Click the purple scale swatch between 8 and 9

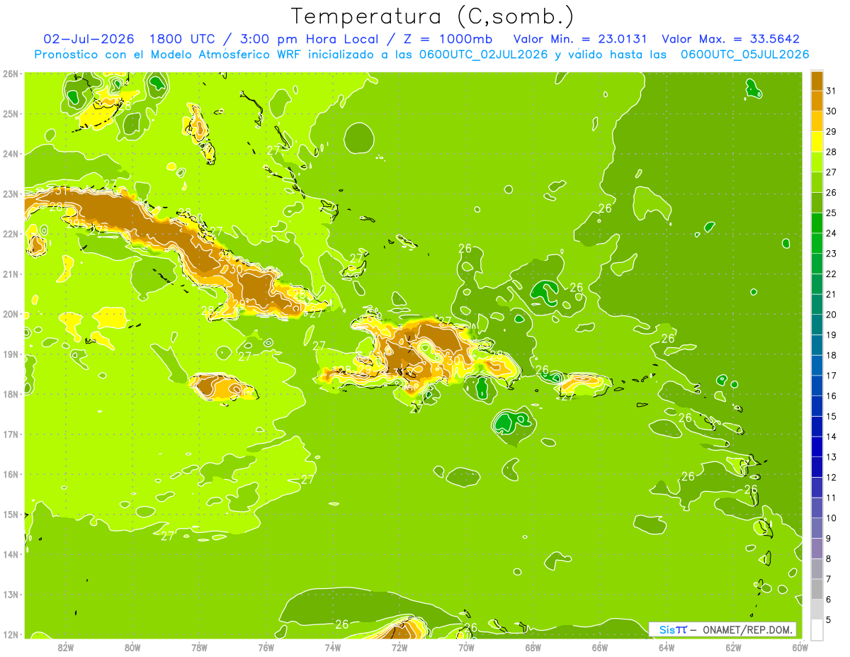[x=817, y=549]
